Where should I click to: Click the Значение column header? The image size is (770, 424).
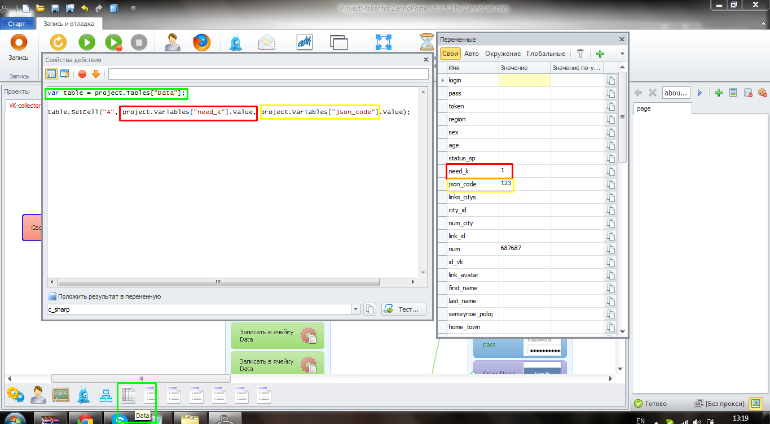point(525,68)
